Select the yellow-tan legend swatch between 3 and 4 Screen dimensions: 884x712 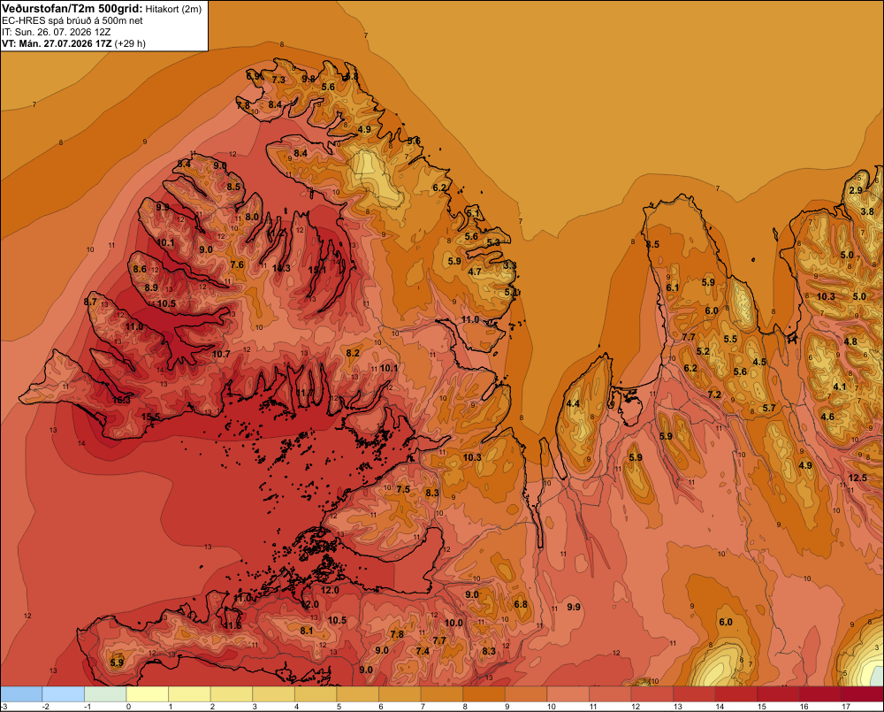pyautogui.click(x=273, y=694)
